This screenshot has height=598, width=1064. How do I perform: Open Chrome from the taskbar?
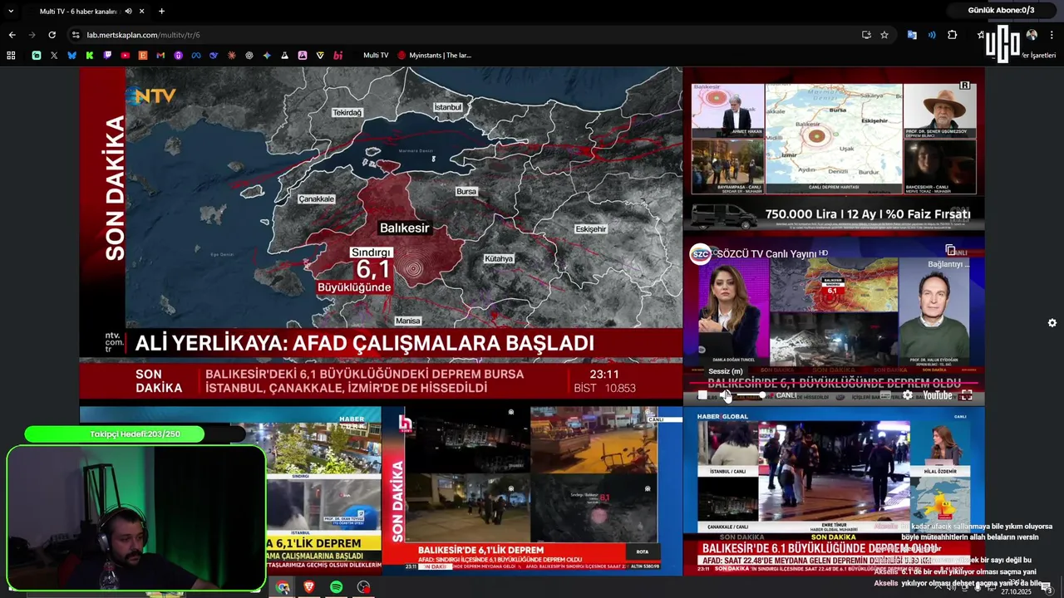pos(283,587)
